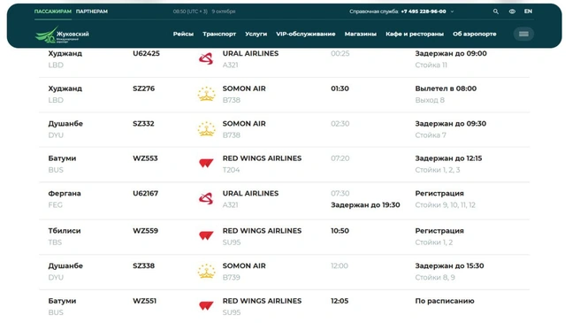Screen dimensions: 580x323
Task: Open the Об аэропорте menu item
Action: pos(475,35)
